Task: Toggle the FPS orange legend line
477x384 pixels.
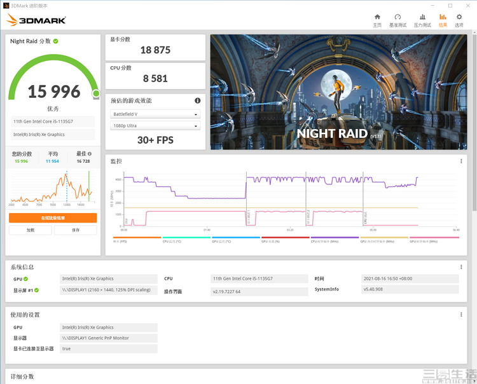Action: [137, 239]
